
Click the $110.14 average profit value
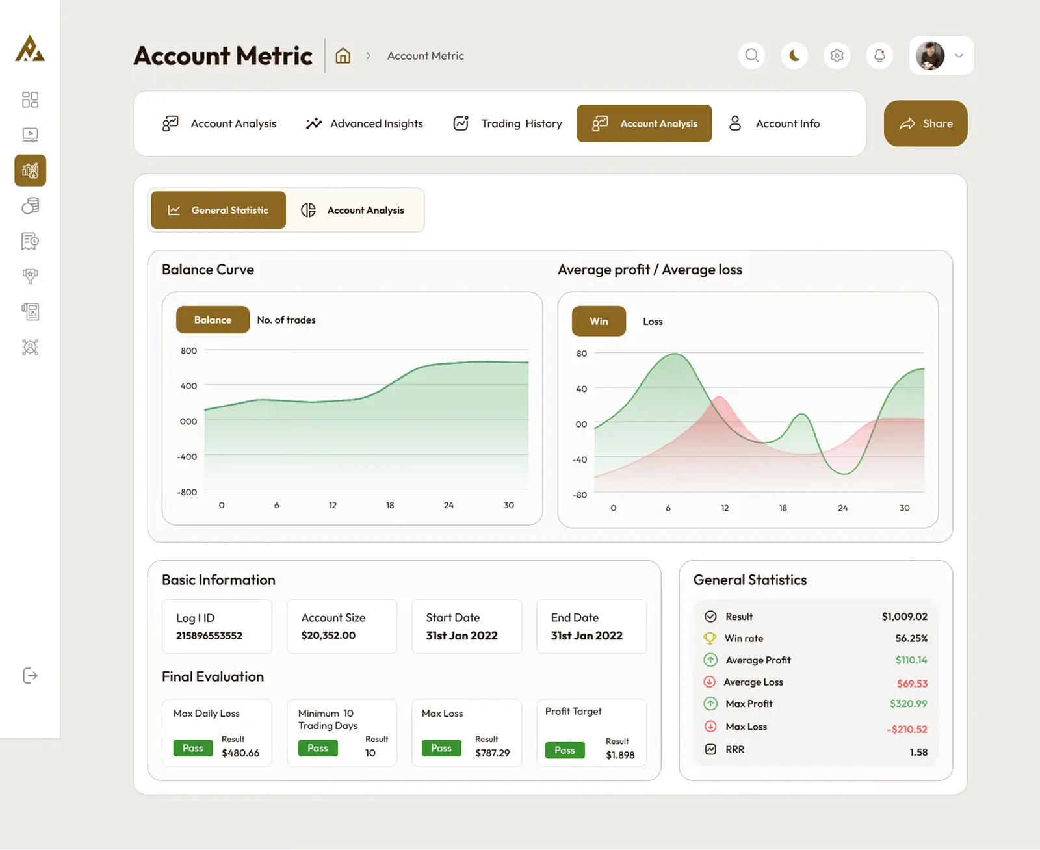point(911,660)
